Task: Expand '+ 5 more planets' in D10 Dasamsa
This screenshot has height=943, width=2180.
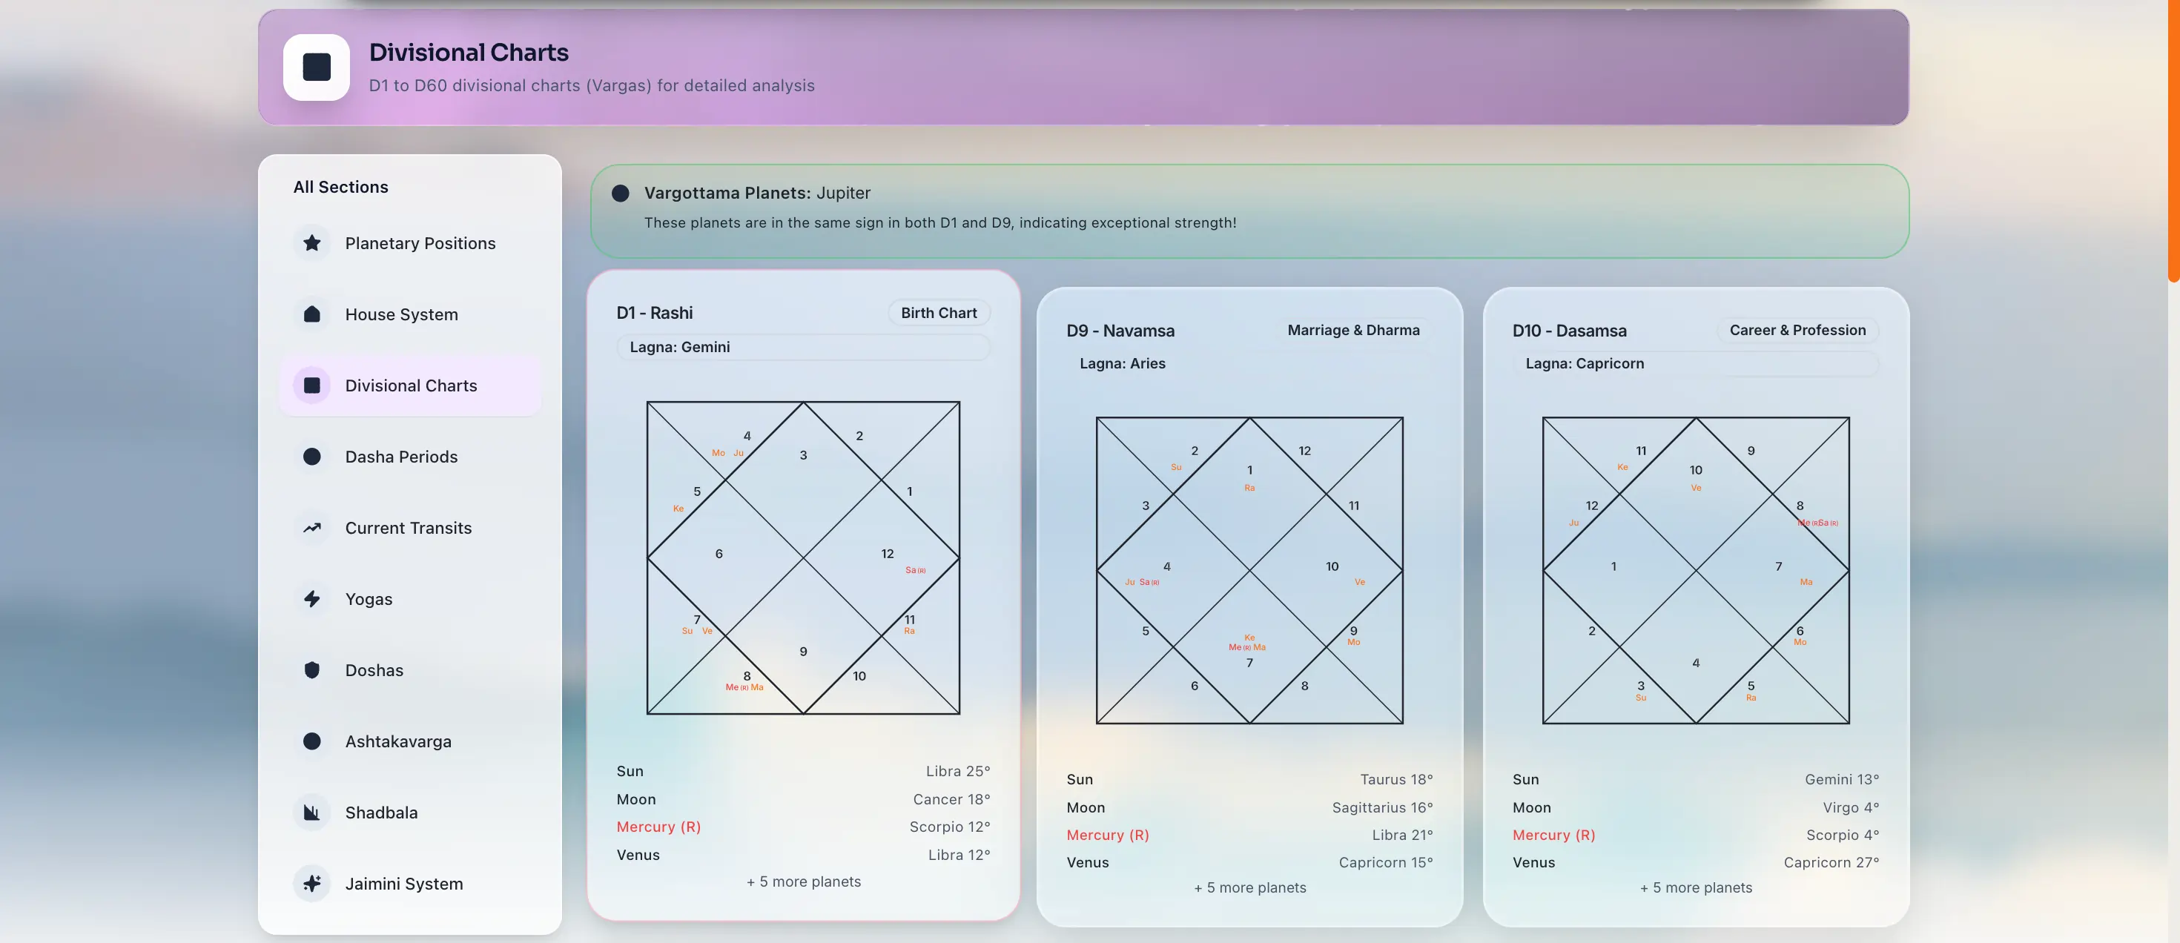Action: pyautogui.click(x=1695, y=887)
